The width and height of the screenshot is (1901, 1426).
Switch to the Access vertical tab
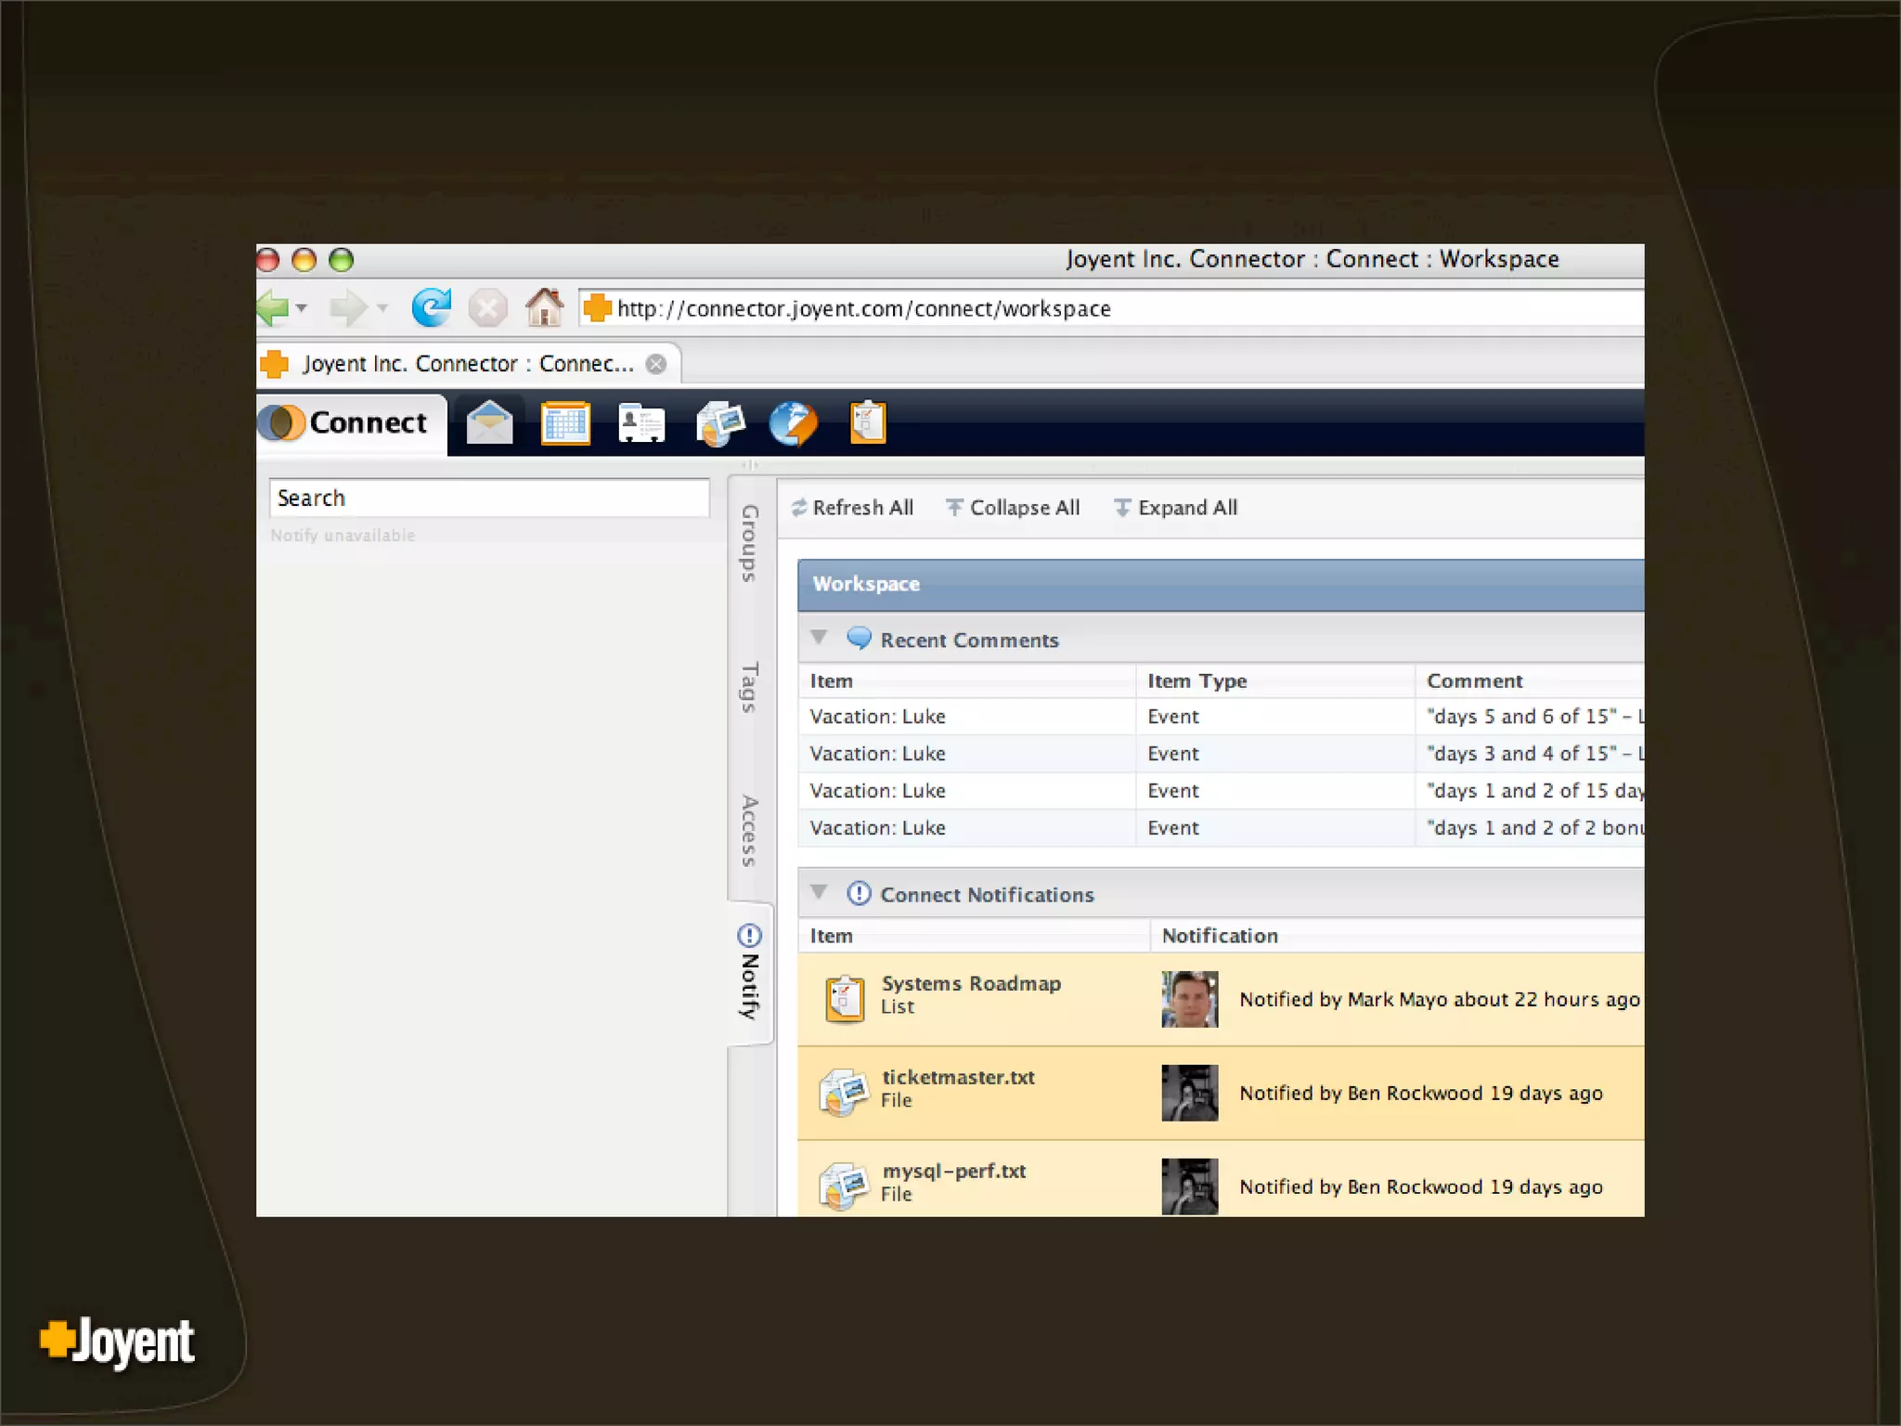click(750, 831)
